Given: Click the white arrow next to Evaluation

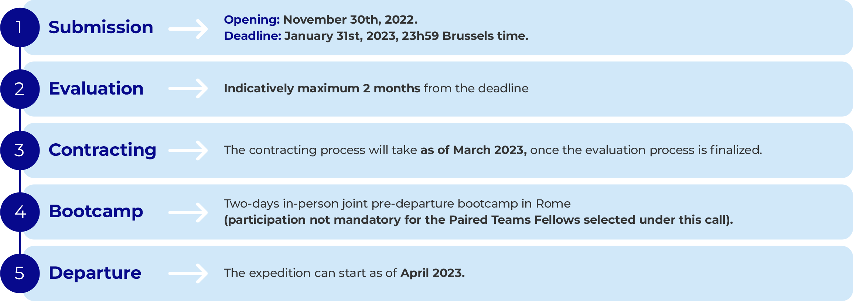Looking at the screenshot, I should pyautogui.click(x=188, y=89).
